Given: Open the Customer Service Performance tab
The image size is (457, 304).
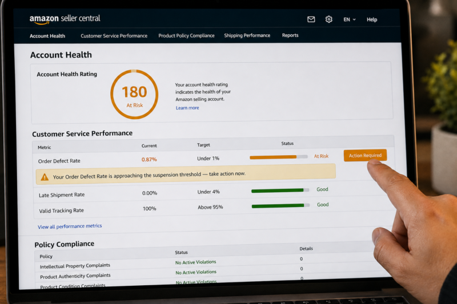Looking at the screenshot, I should point(114,36).
